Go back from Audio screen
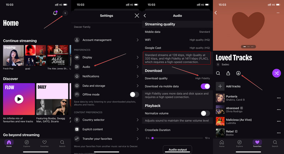Image resolution: width=284 pixels, height=154 pixels. [x=145, y=16]
